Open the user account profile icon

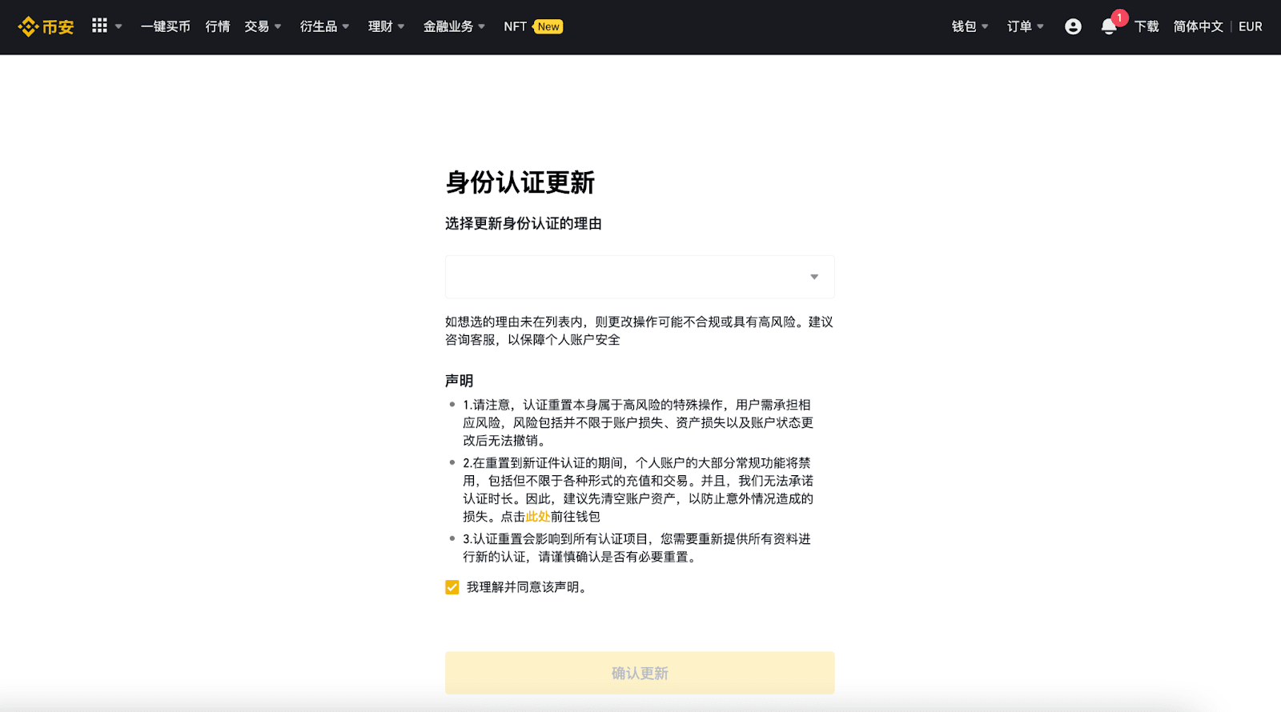[x=1073, y=26]
